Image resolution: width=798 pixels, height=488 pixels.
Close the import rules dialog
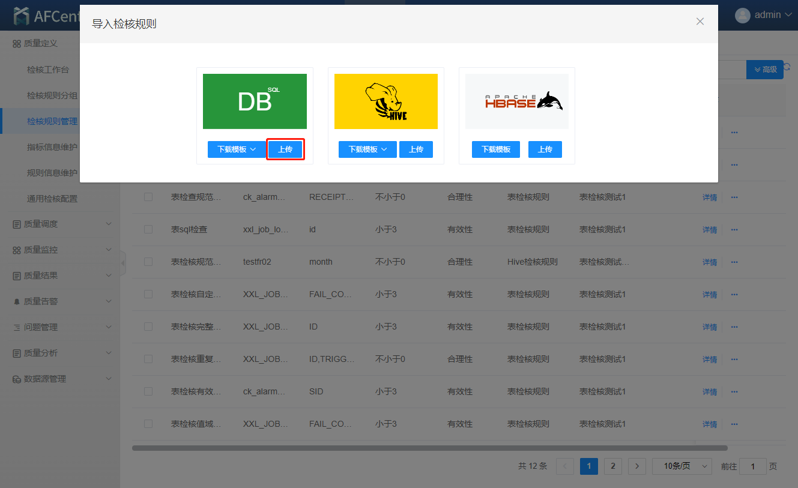click(x=700, y=22)
